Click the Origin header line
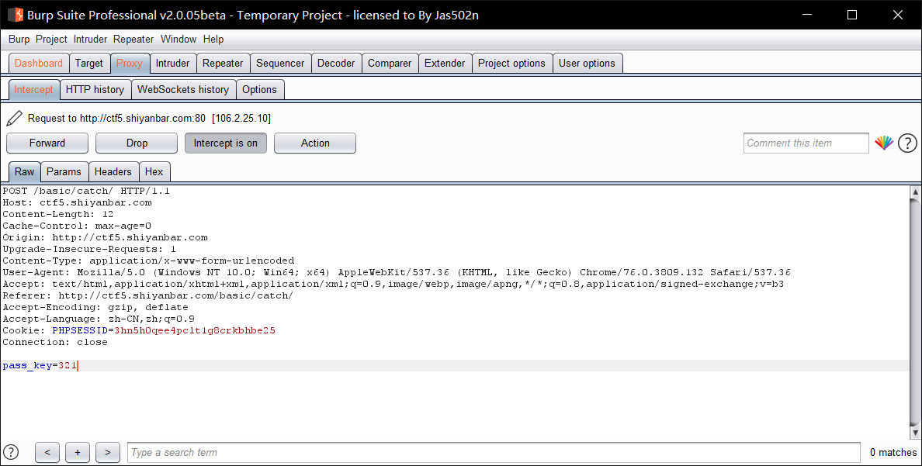Image resolution: width=922 pixels, height=466 pixels. click(x=105, y=237)
